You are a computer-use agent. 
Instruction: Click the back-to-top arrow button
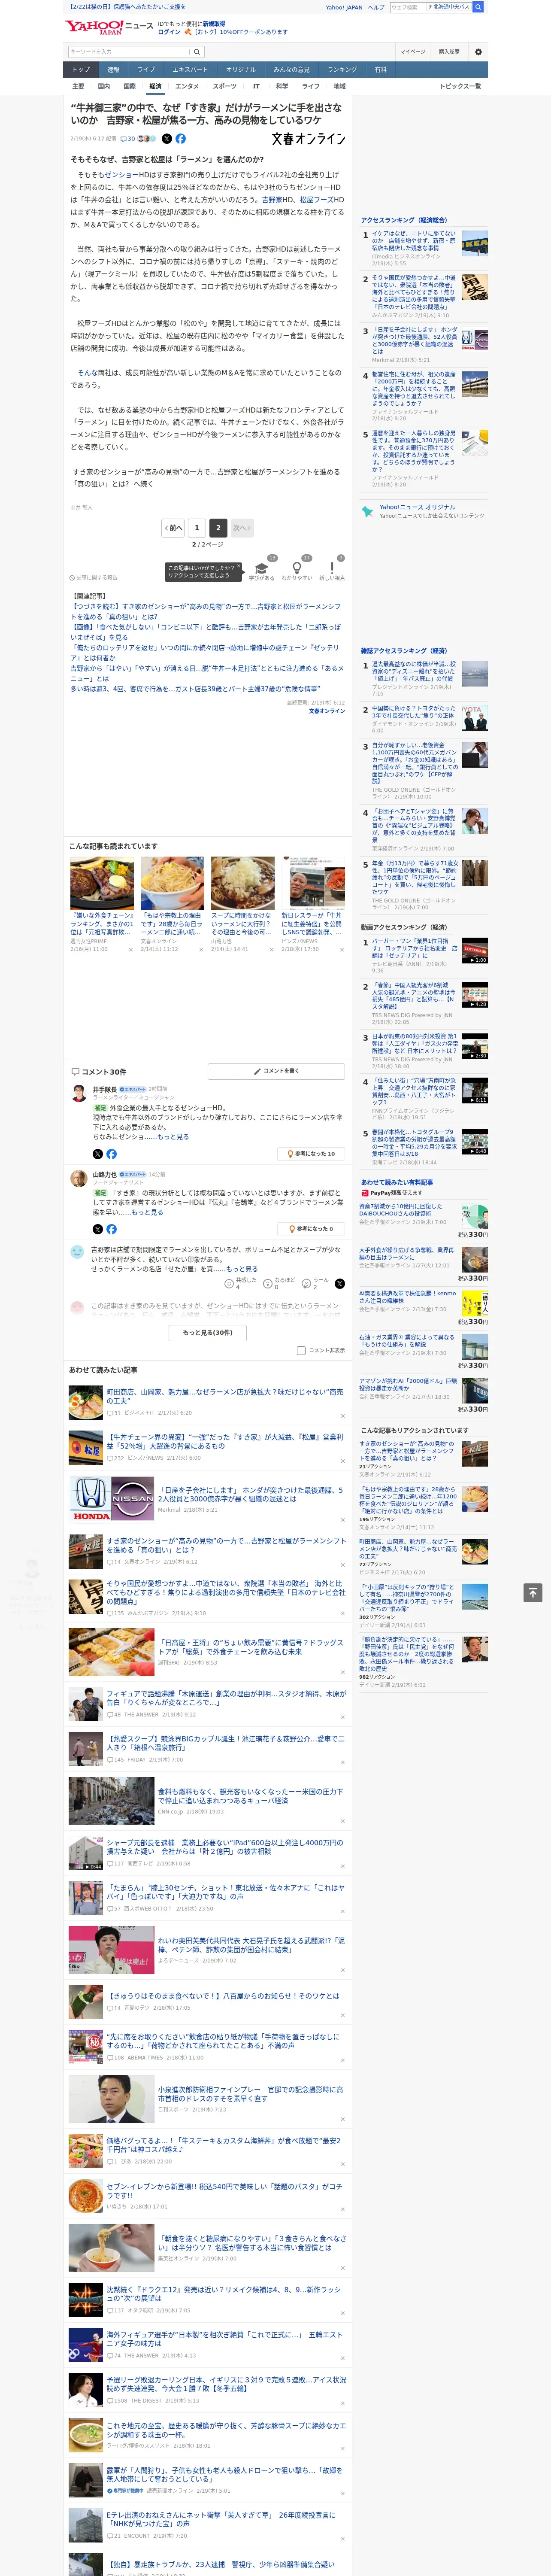(533, 1592)
